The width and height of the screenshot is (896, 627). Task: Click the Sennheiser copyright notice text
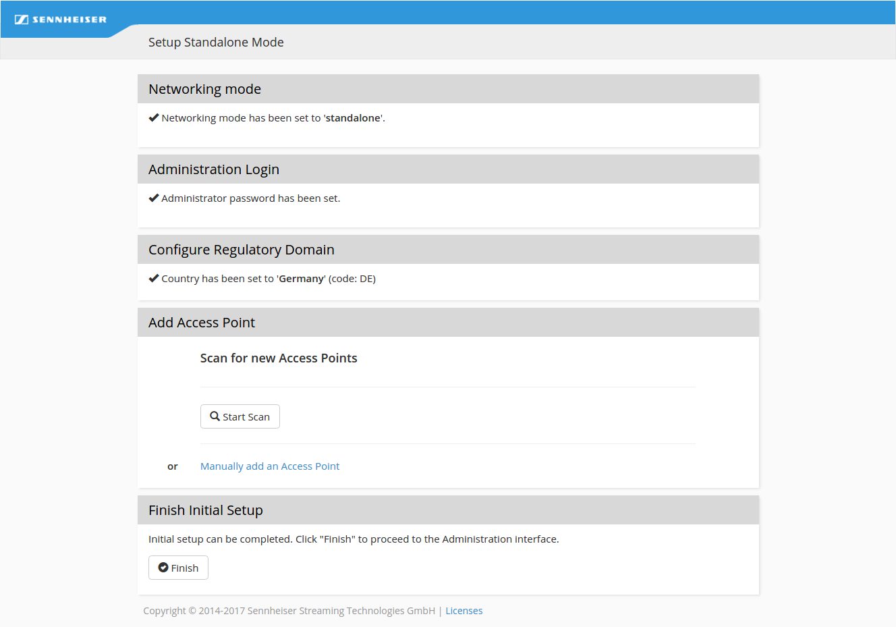(289, 611)
